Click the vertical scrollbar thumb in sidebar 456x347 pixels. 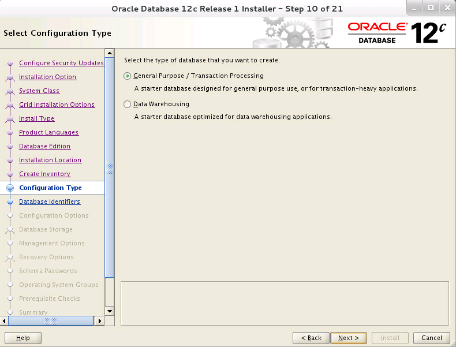(110, 167)
